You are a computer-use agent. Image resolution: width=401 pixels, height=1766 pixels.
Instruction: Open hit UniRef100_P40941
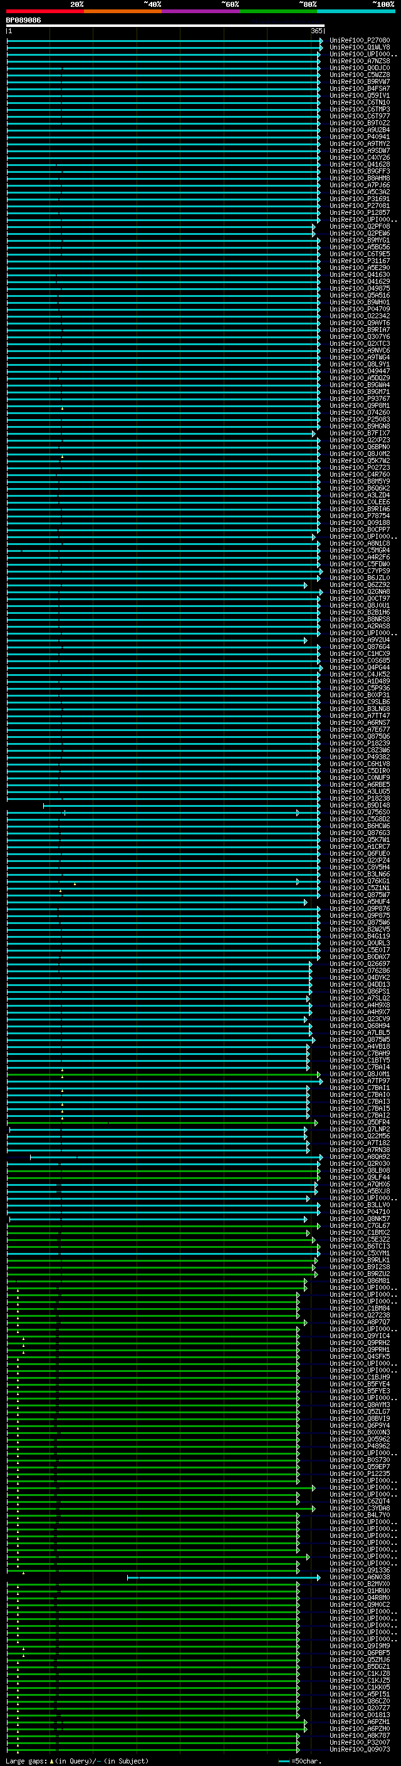pyautogui.click(x=360, y=137)
